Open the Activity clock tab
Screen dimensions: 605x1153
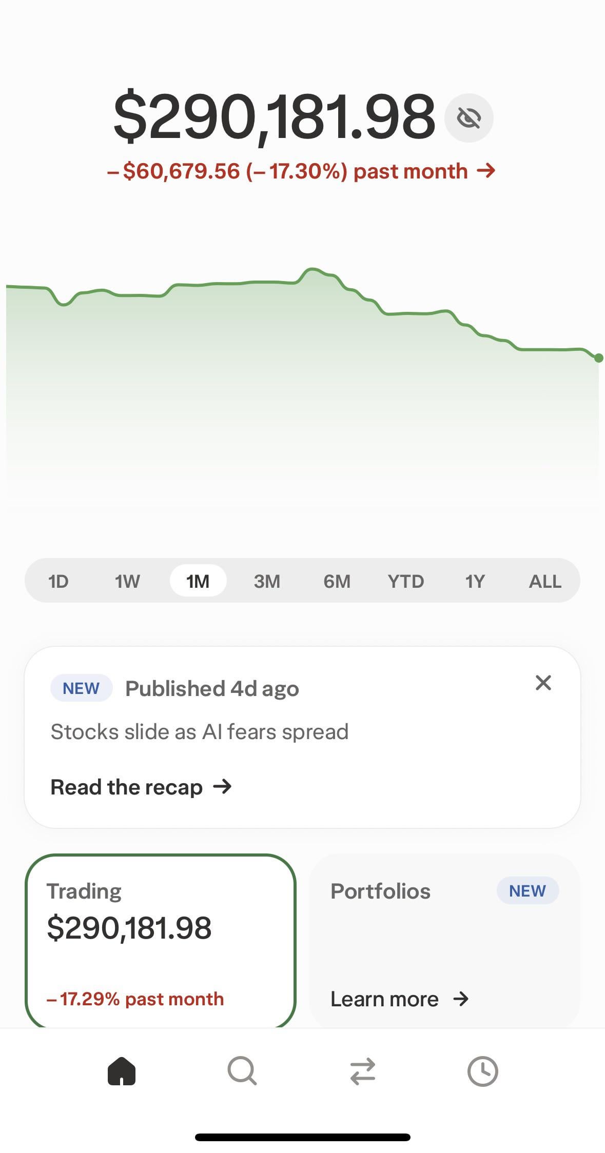[482, 1071]
